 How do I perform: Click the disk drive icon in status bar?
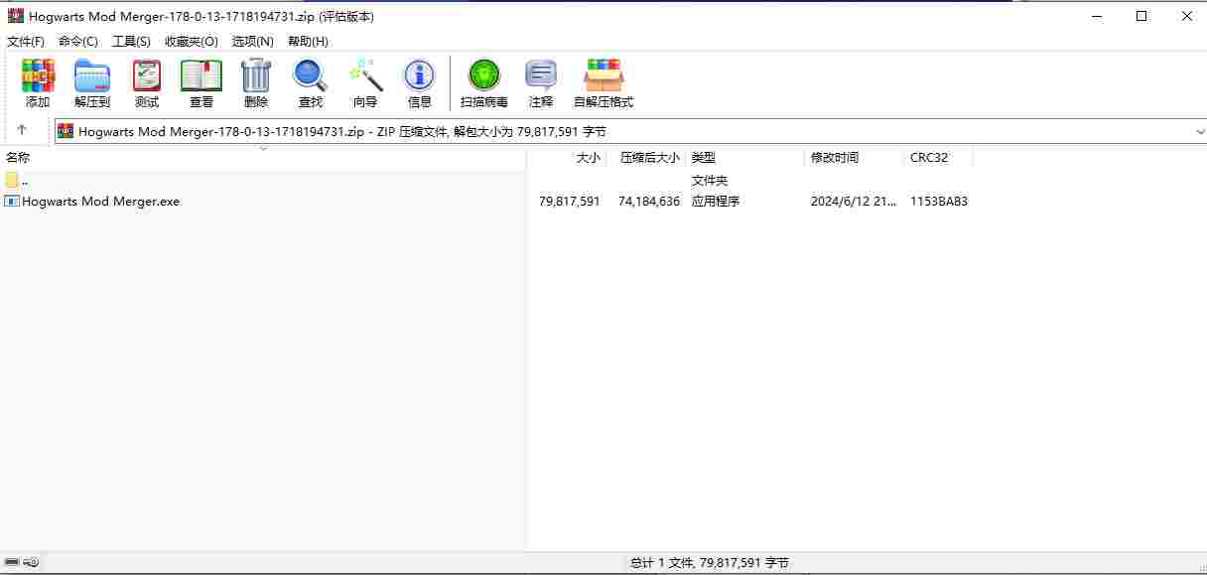point(12,563)
